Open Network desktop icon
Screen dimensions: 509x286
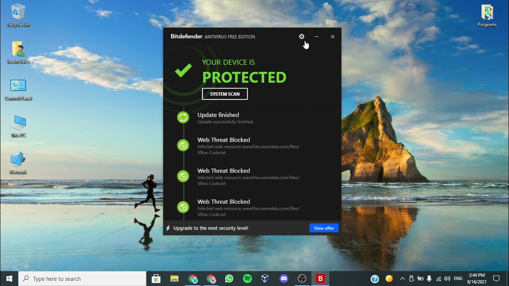click(x=18, y=163)
